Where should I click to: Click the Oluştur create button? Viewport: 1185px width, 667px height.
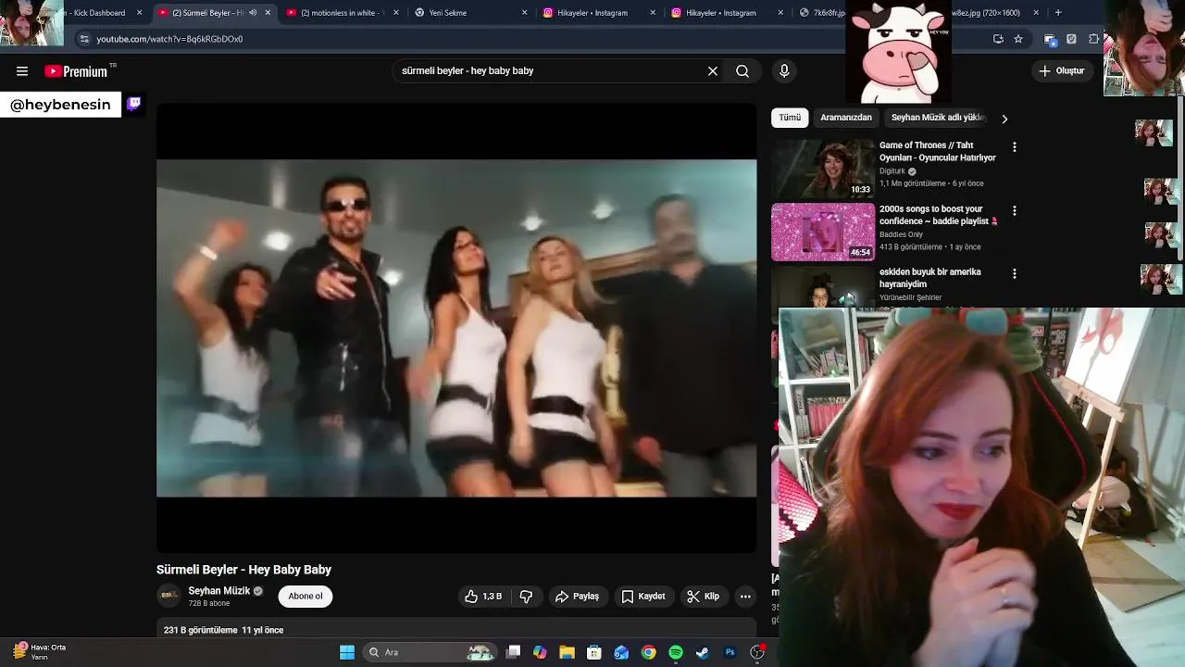pyautogui.click(x=1062, y=71)
